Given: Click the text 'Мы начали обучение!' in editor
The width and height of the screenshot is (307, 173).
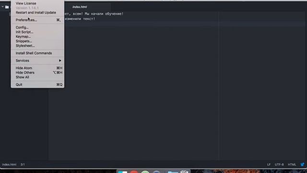Looking at the screenshot, I should pyautogui.click(x=104, y=14).
